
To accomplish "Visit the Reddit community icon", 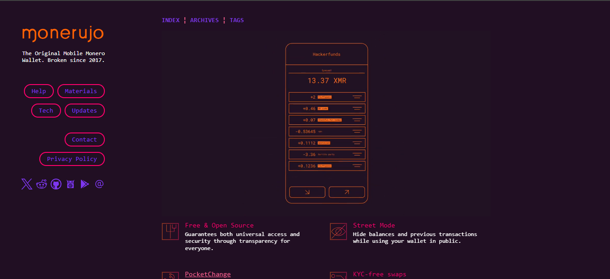I will click(x=42, y=184).
